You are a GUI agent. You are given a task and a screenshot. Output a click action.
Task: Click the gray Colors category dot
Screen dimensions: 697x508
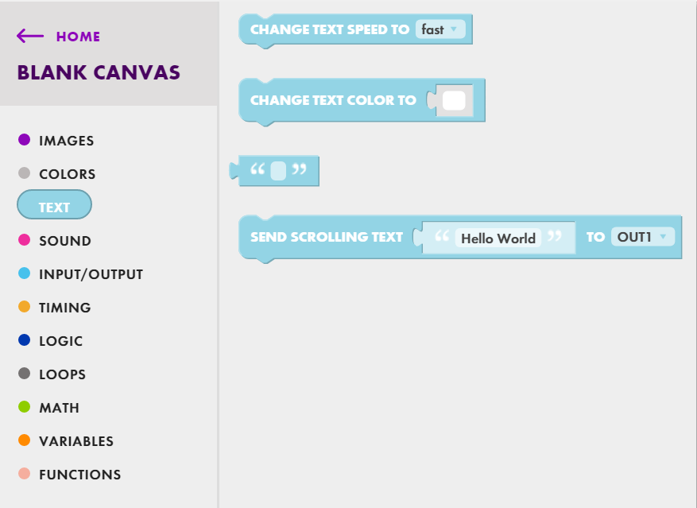click(24, 173)
